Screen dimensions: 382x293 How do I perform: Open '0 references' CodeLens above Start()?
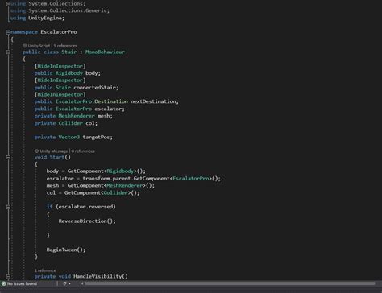(83, 151)
